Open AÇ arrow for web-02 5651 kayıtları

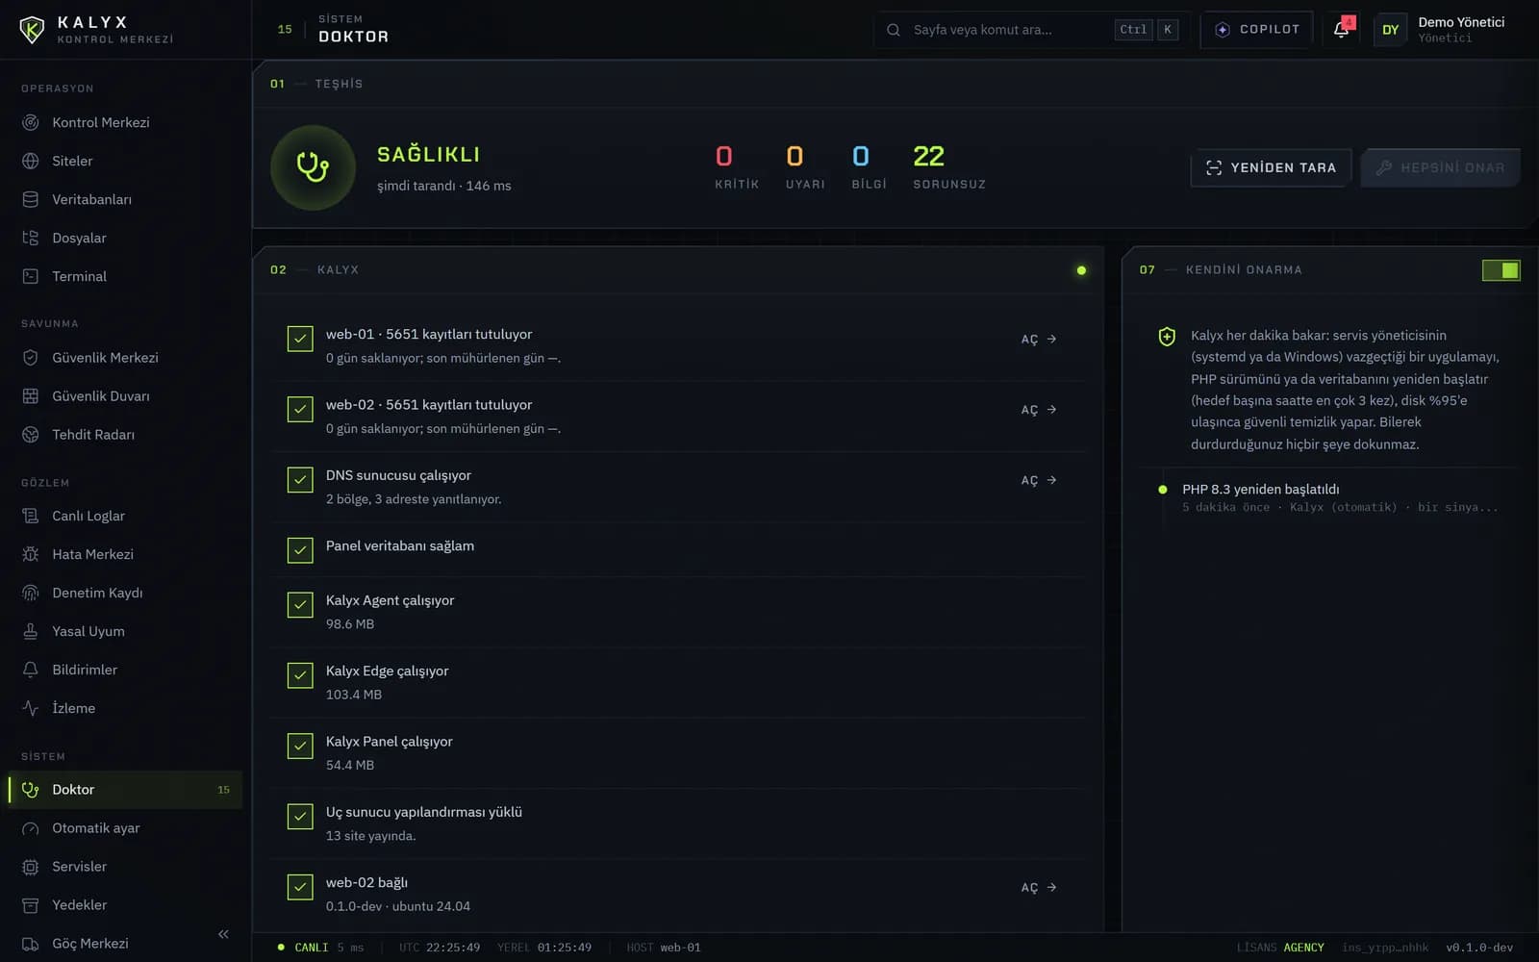[1039, 410]
